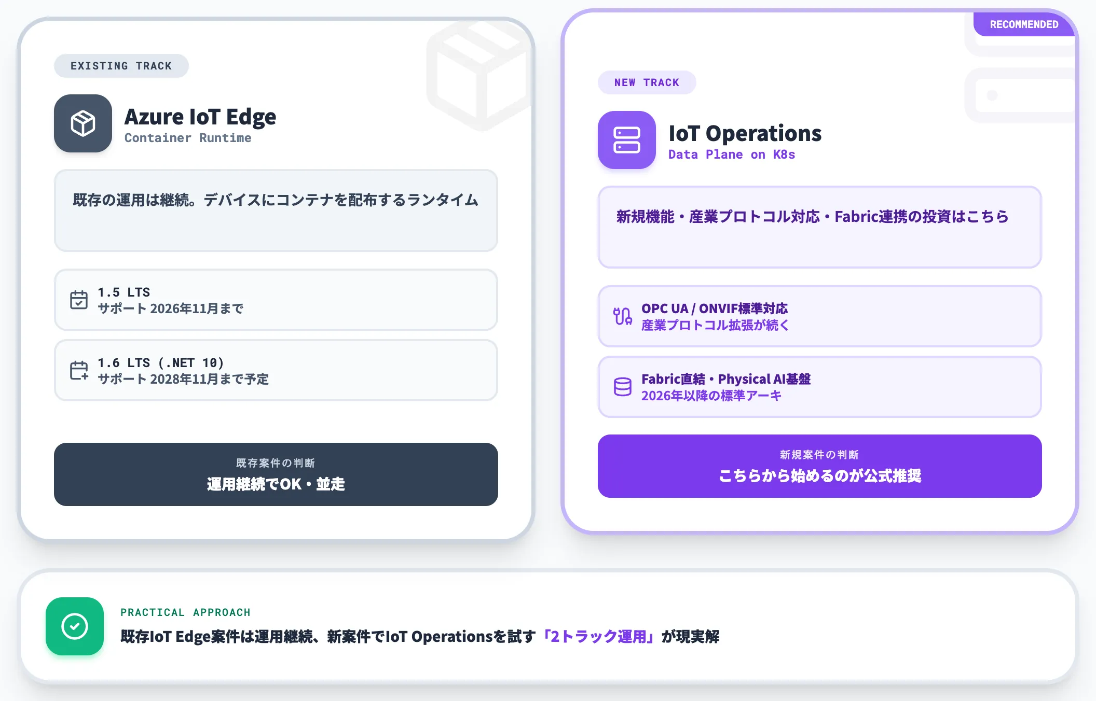Select the EXISTING TRACK pill label
This screenshot has width=1096, height=701.
pyautogui.click(x=121, y=66)
